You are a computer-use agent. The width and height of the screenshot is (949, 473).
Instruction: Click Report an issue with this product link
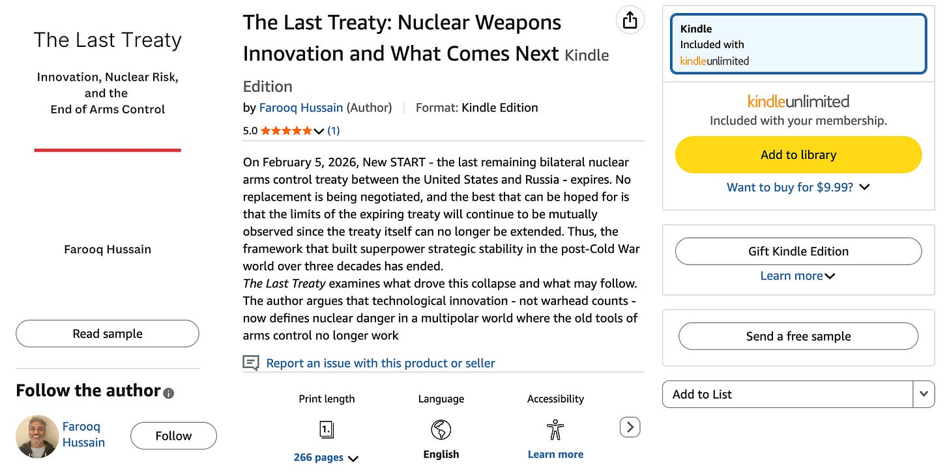point(381,363)
